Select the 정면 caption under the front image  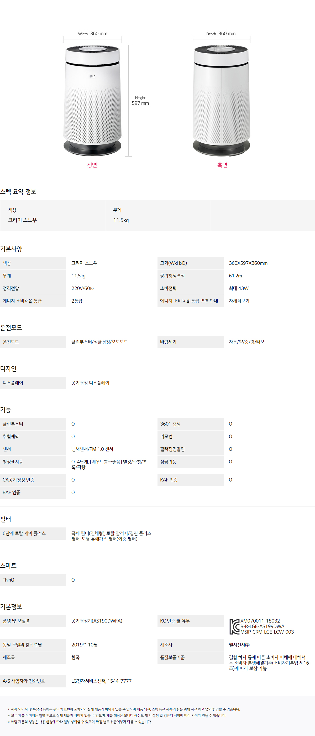[92, 165]
